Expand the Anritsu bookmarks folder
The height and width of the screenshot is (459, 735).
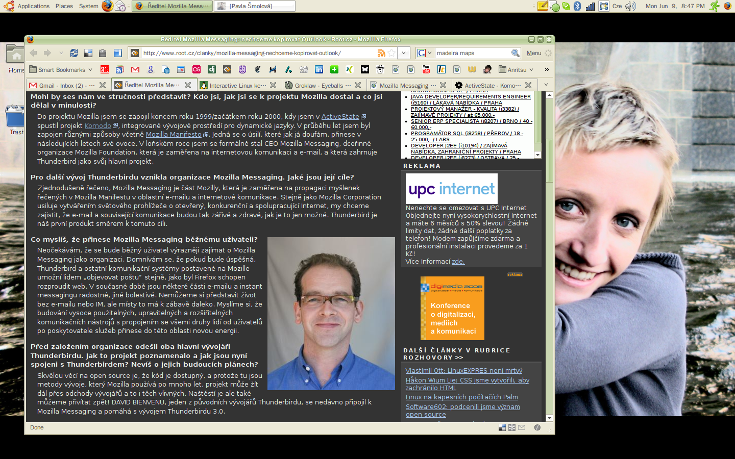[516, 70]
